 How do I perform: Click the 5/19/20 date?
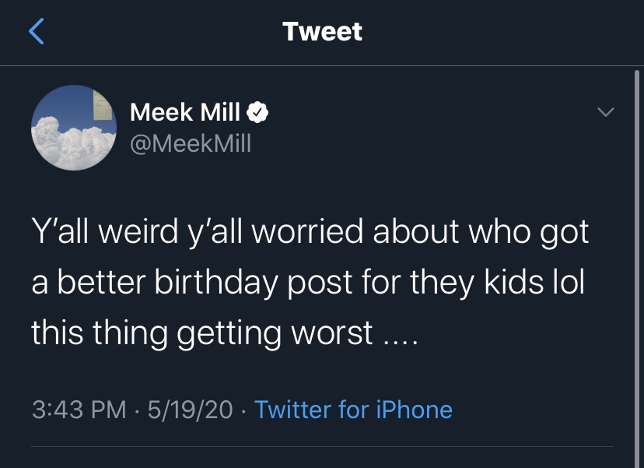coord(187,409)
